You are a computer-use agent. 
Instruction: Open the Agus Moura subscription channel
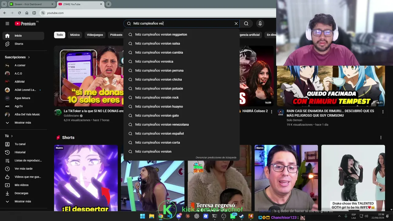(23, 98)
